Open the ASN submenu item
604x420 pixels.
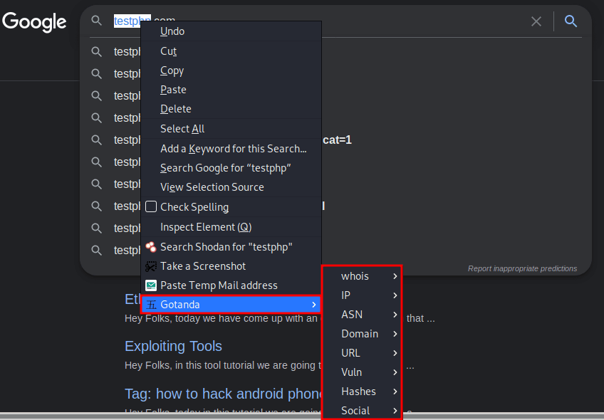pyautogui.click(x=362, y=315)
